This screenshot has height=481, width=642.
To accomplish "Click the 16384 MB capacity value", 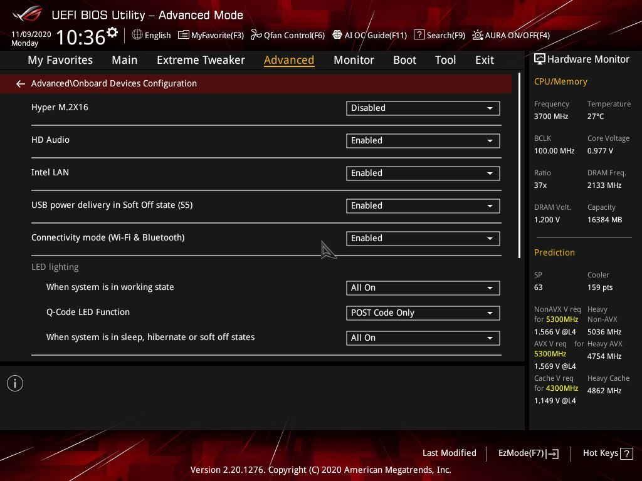I will pos(604,220).
